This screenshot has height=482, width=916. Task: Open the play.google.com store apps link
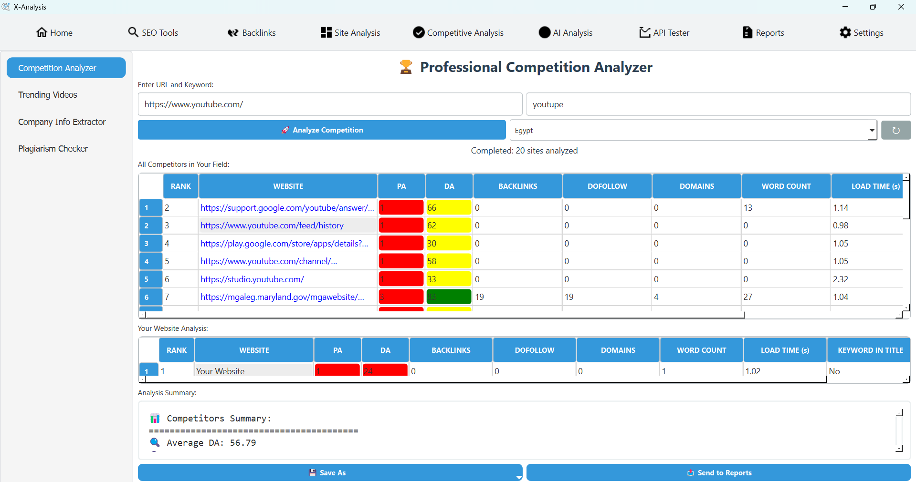point(284,244)
